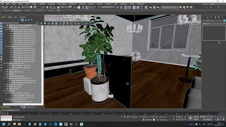Open the Select by Name dialog

pos(35,7)
